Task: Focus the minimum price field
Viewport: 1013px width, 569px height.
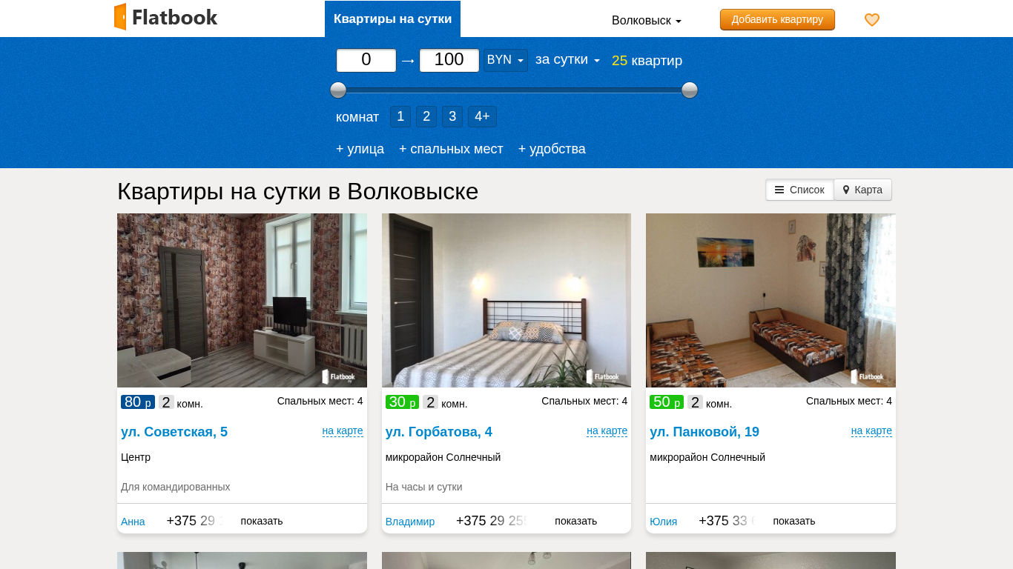Action: (x=366, y=60)
